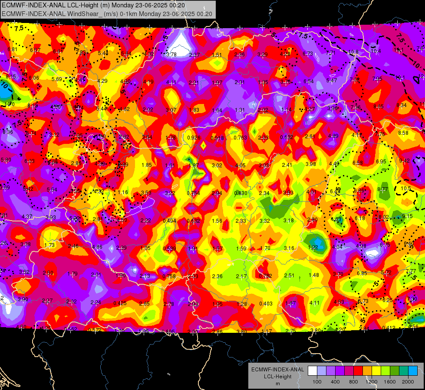Click the legend tick label 1200
This screenshot has height=390, width=425.
coord(372,382)
